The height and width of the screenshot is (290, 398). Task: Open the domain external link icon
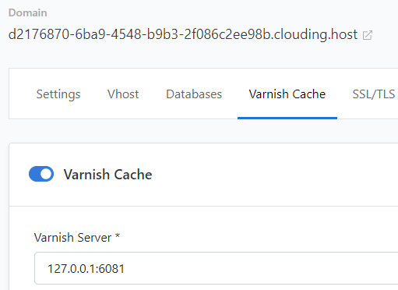pos(368,35)
